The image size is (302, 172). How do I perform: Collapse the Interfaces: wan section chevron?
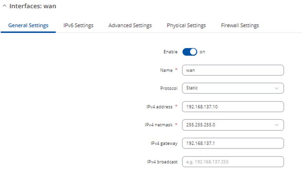(4, 6)
